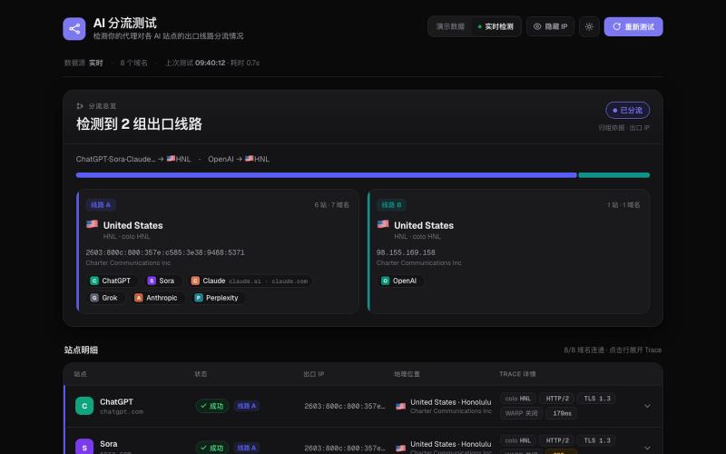Click the claude.ai domain text
Image resolution: width=726 pixels, height=454 pixels.
coord(244,281)
